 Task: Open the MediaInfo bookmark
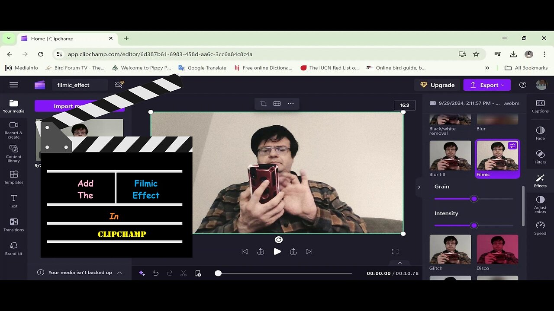coord(22,68)
